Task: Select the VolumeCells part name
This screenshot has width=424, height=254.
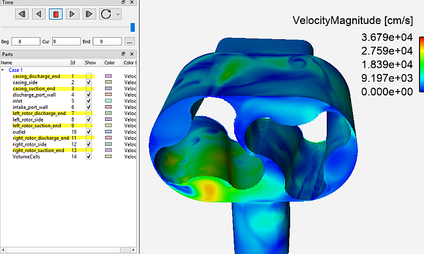Action: (x=26, y=157)
